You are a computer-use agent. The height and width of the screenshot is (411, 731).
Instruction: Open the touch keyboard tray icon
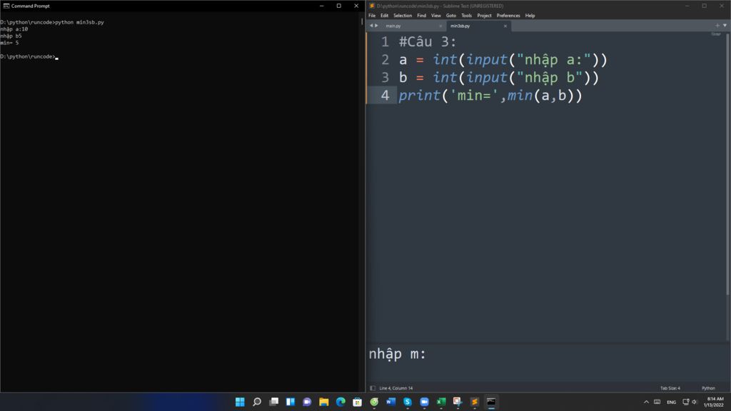tap(657, 402)
